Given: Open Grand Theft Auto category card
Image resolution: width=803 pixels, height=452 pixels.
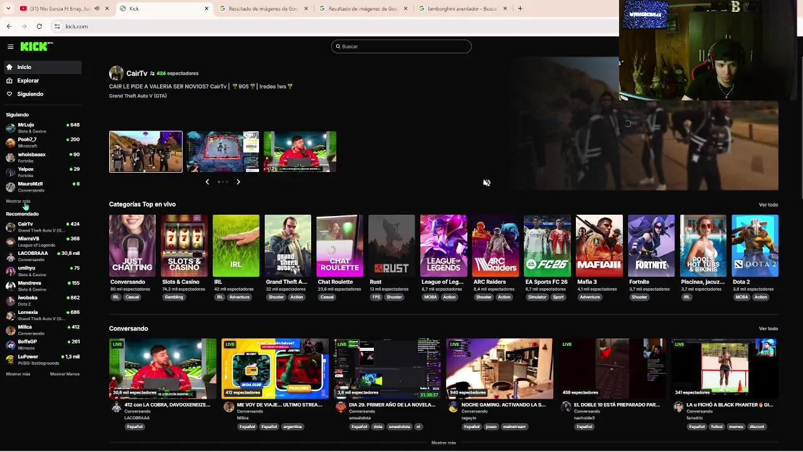Looking at the screenshot, I should 288,245.
